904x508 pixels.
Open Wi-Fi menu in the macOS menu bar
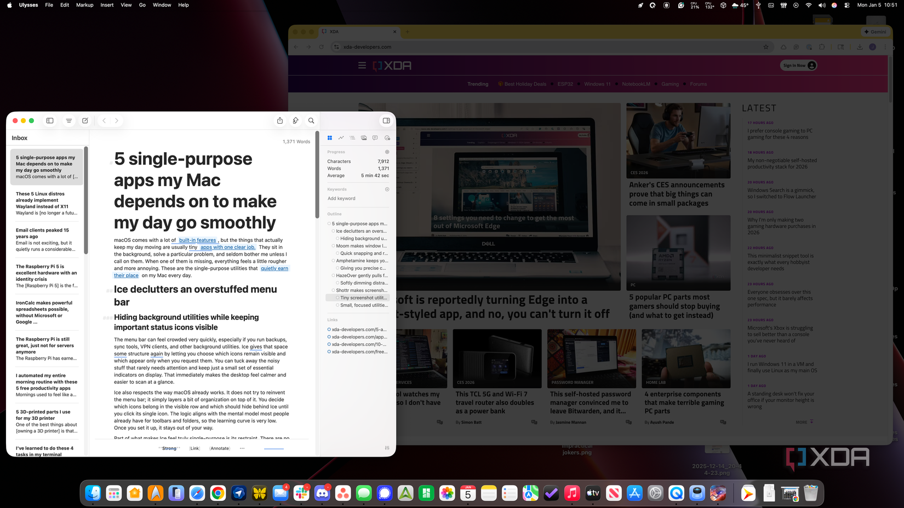pos(809,5)
